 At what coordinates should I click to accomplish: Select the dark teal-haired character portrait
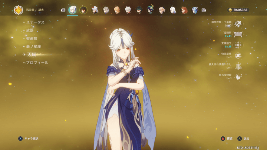coord(139,10)
